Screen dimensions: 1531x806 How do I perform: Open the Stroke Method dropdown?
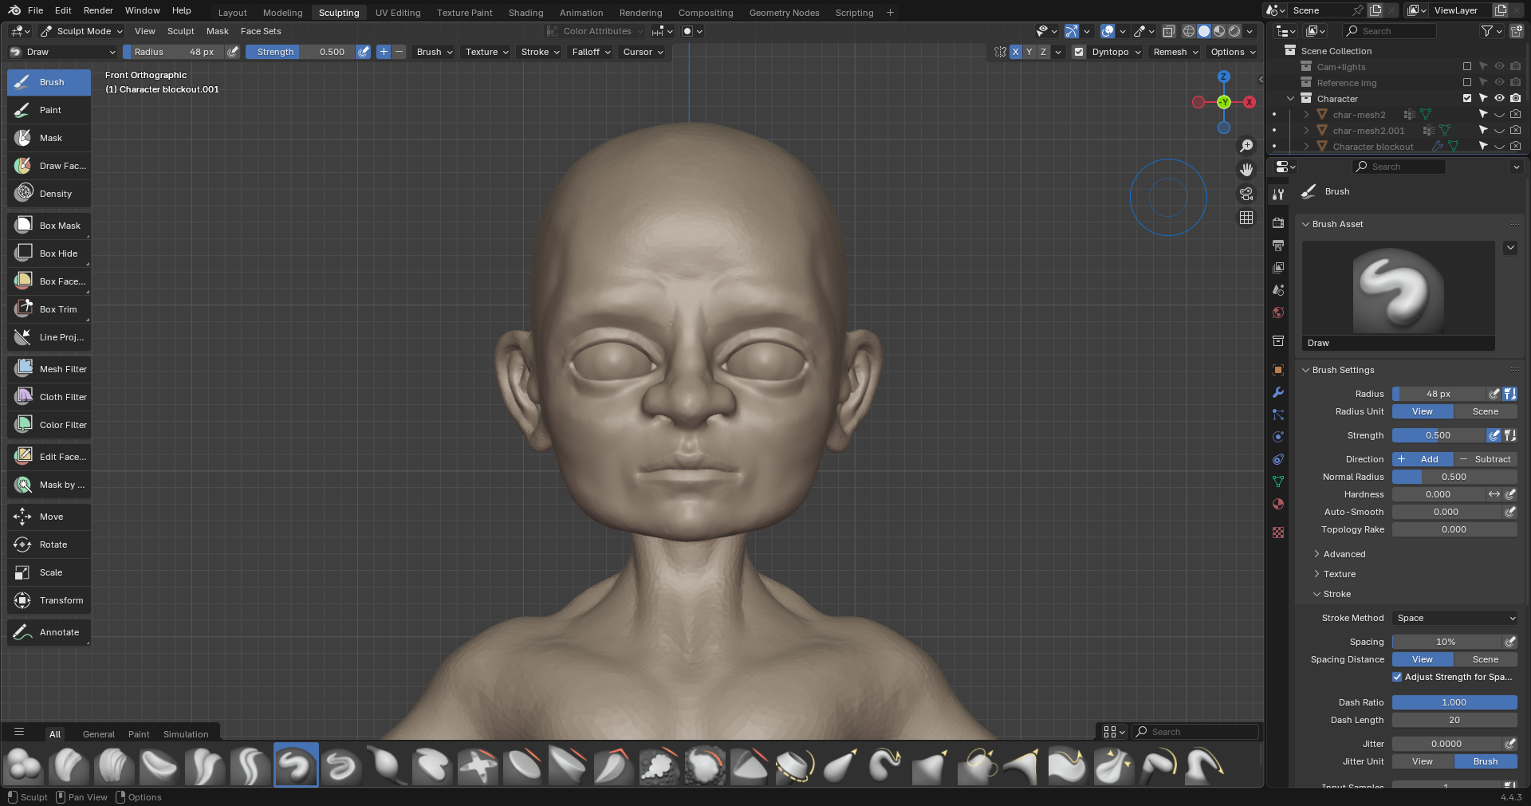pos(1455,618)
